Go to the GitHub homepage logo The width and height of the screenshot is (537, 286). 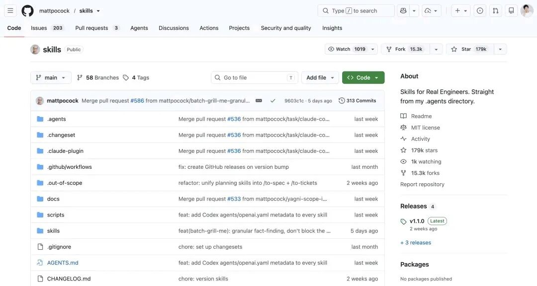pyautogui.click(x=27, y=10)
